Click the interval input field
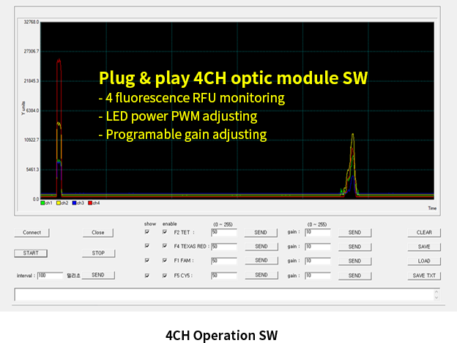This screenshot has height=343, width=457. click(x=51, y=275)
